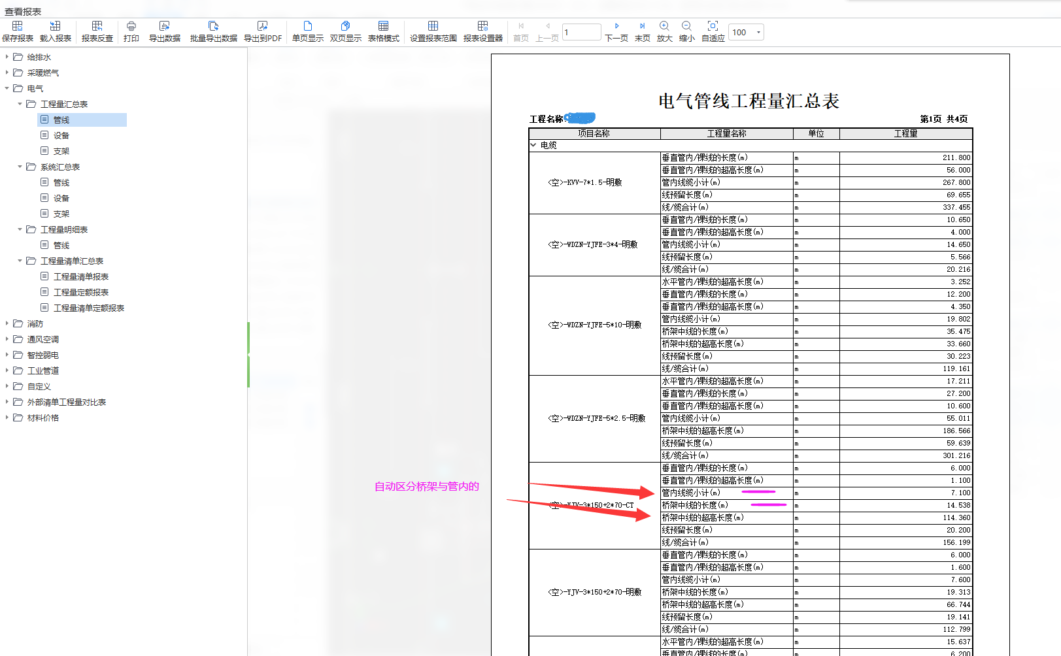Image resolution: width=1061 pixels, height=656 pixels.
Task: Go to 上一页 previous page
Action: (x=547, y=31)
